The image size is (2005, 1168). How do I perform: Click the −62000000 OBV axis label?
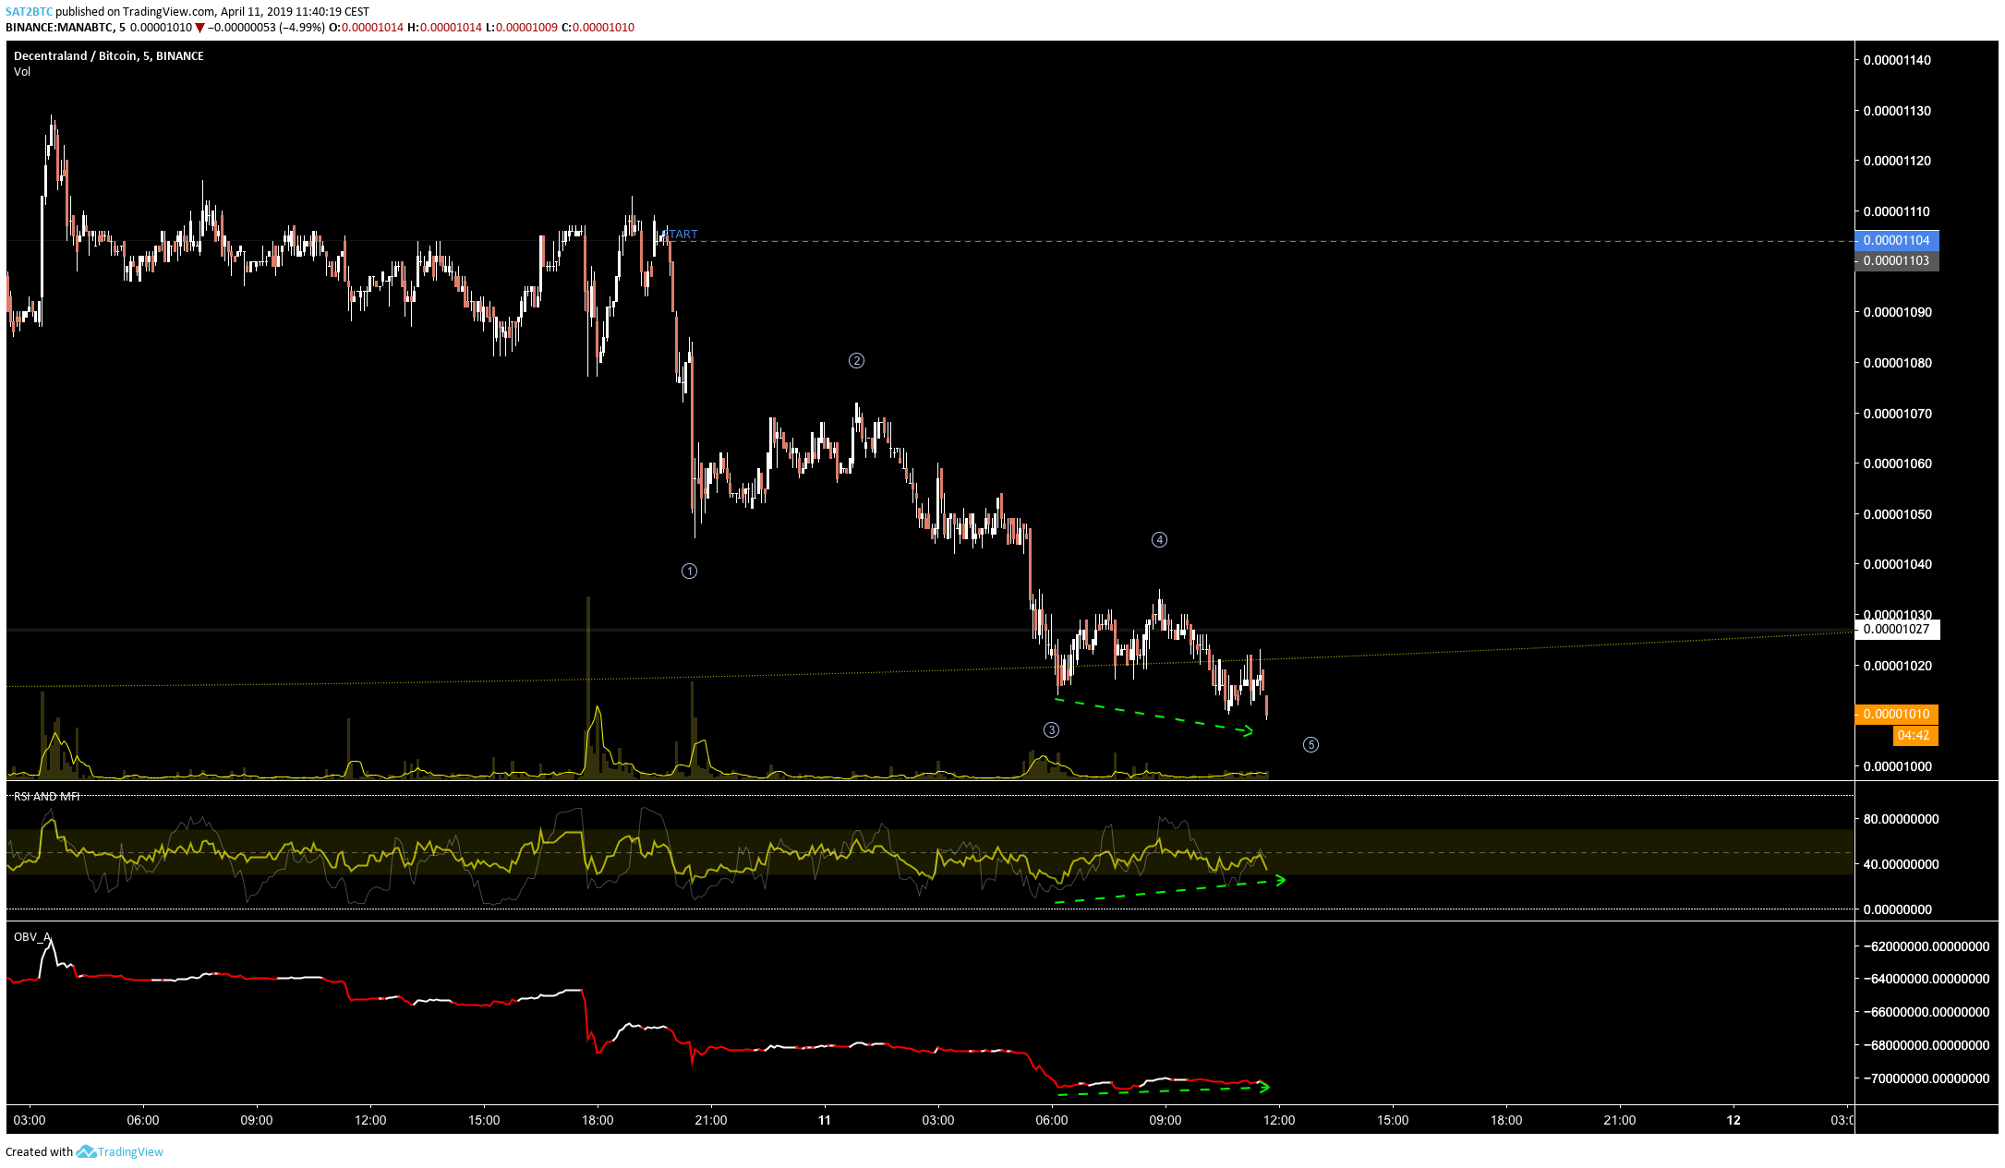[x=1926, y=946]
